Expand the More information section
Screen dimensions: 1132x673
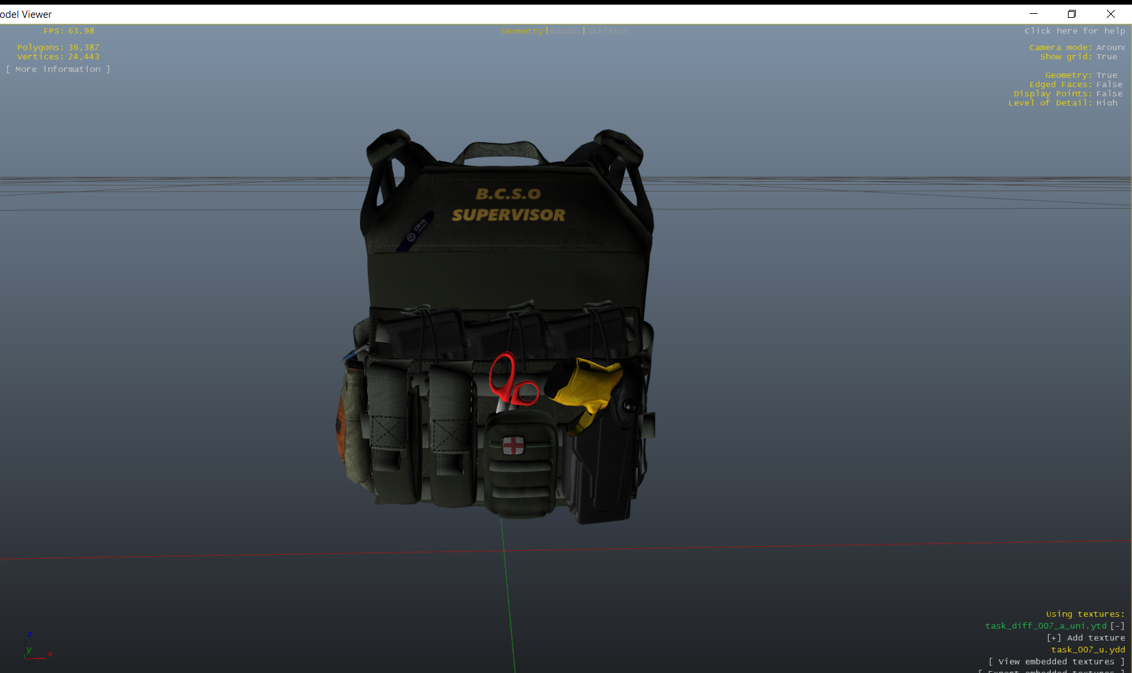(58, 69)
